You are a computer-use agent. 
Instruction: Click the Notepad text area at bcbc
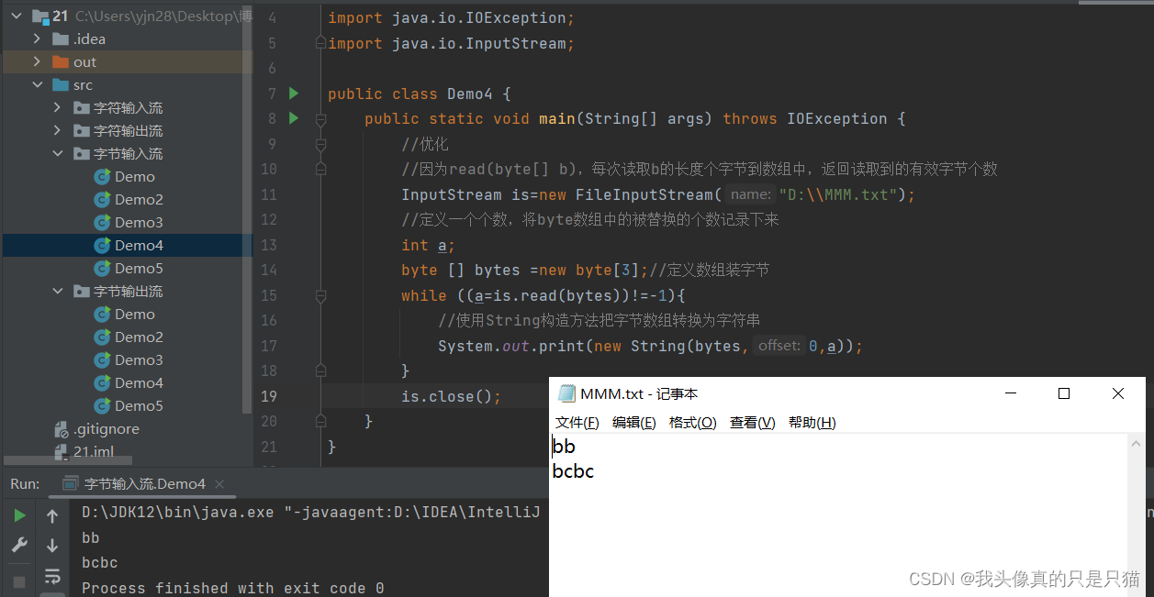pyautogui.click(x=573, y=471)
